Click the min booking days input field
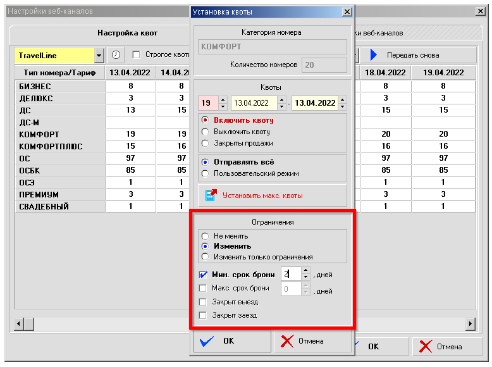Screen dimensions: 492x367 point(290,275)
